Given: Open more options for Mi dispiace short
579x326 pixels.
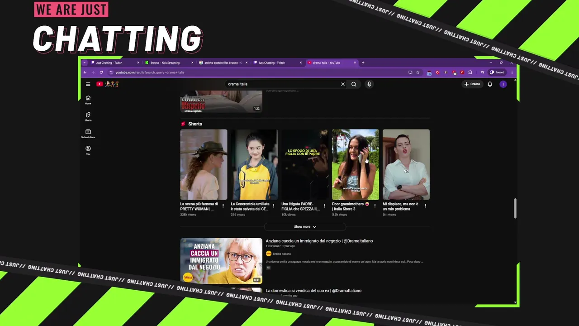Looking at the screenshot, I should click(425, 206).
